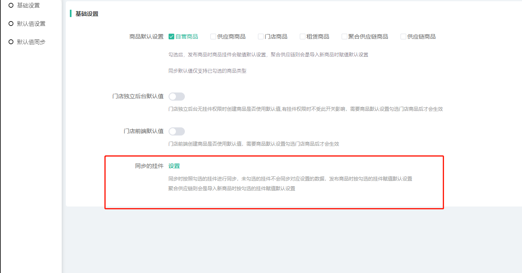Viewport: 522px width, 273px height.
Task: Click the circle icon beside 默认值同步
Action: coord(11,42)
